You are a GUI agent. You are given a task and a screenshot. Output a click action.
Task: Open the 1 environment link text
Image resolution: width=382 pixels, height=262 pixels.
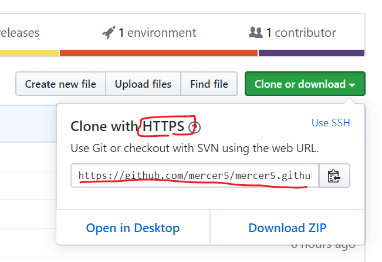pos(157,33)
